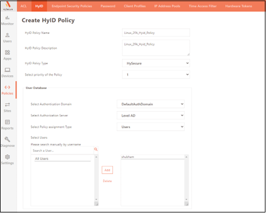Expand the Policy assignment Type dropdown
Viewport: 266px width, 213px height.
click(x=150, y=127)
